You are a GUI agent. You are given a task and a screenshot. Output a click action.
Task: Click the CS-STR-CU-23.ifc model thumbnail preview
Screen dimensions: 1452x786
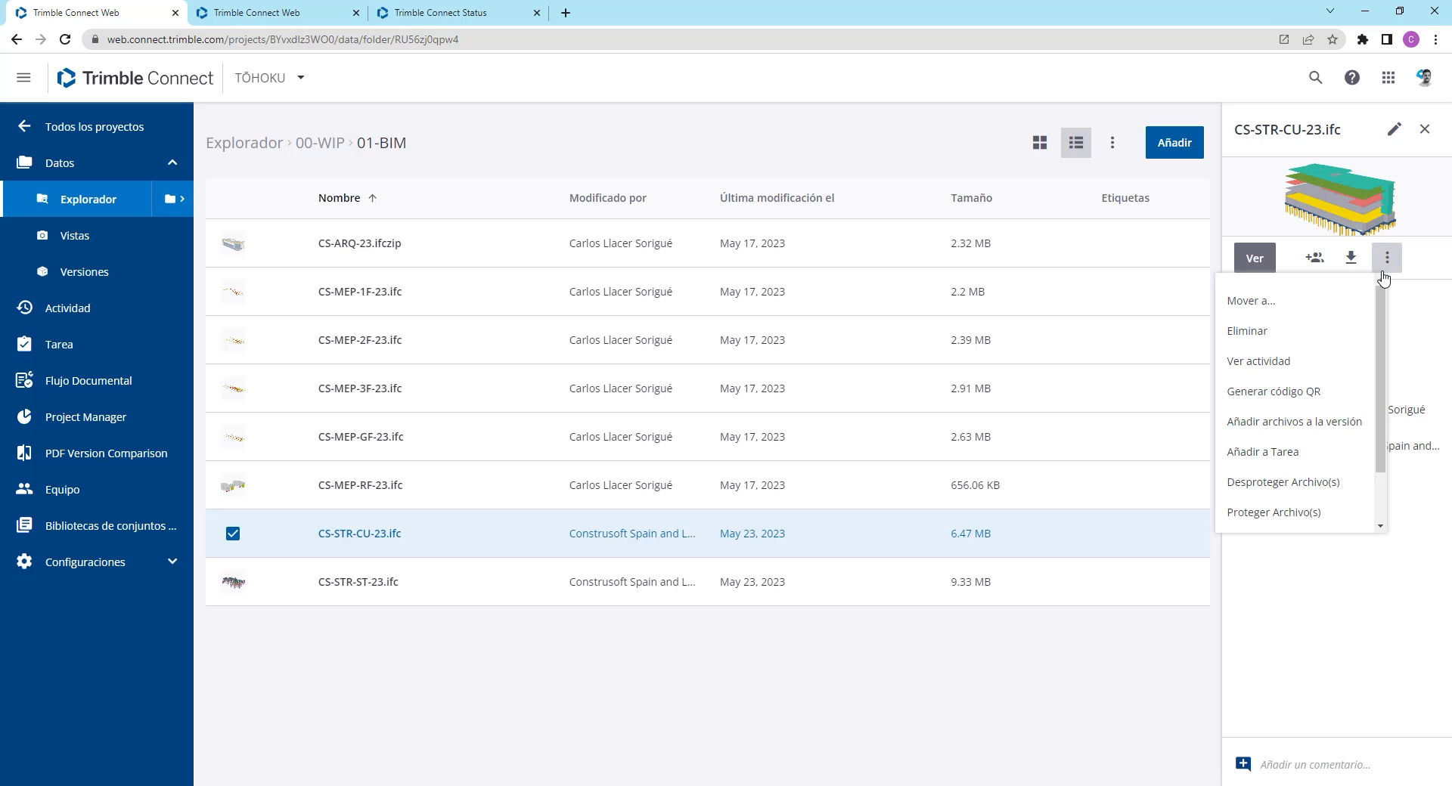click(1339, 199)
